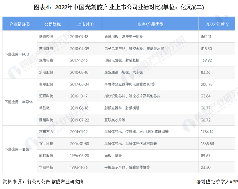Select the 鹏鼎控股 company cell
The height and width of the screenshot is (189, 238).
point(53,37)
